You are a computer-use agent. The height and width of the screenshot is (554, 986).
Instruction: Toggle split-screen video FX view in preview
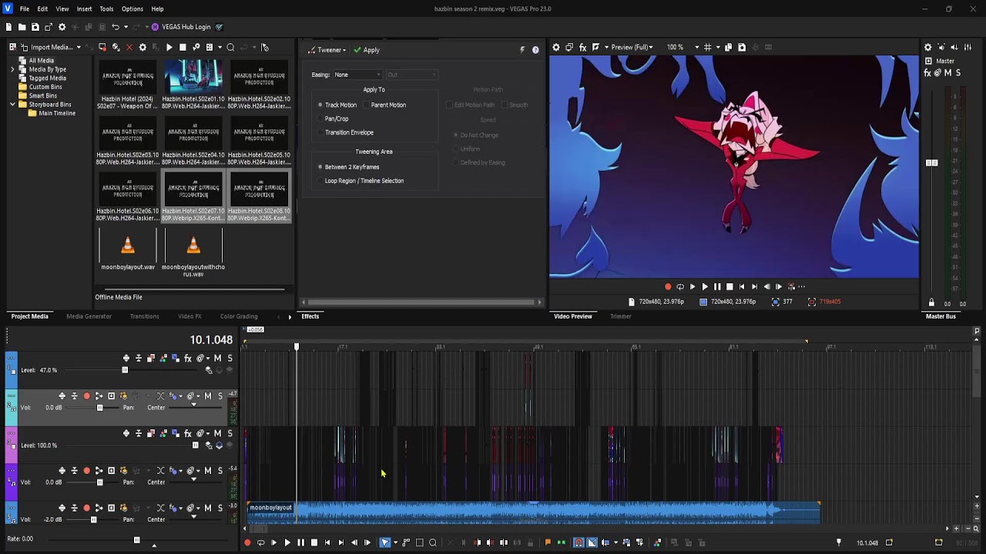click(x=595, y=47)
